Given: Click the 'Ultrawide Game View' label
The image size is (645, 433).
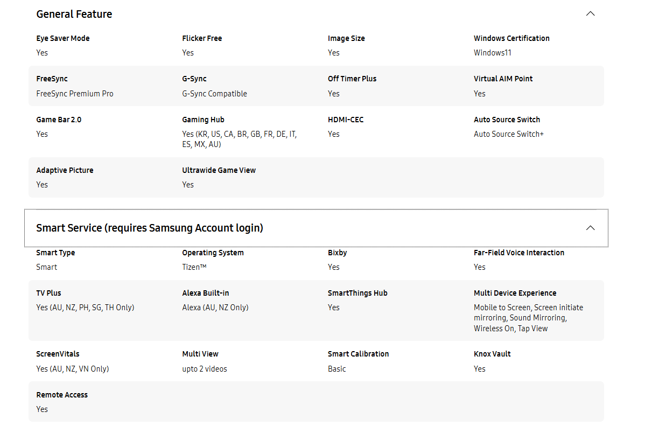Looking at the screenshot, I should click(x=219, y=170).
